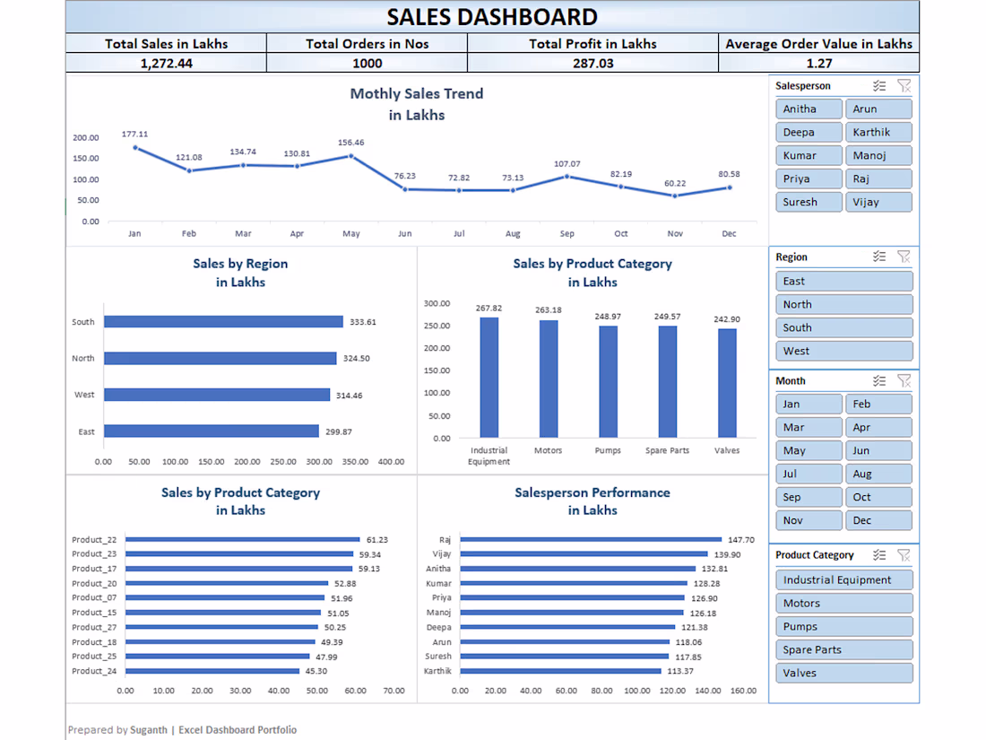Select the Average Order Value 1.27

[819, 64]
